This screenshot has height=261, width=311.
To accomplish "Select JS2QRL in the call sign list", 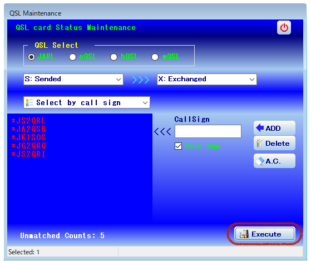I will click(x=28, y=121).
